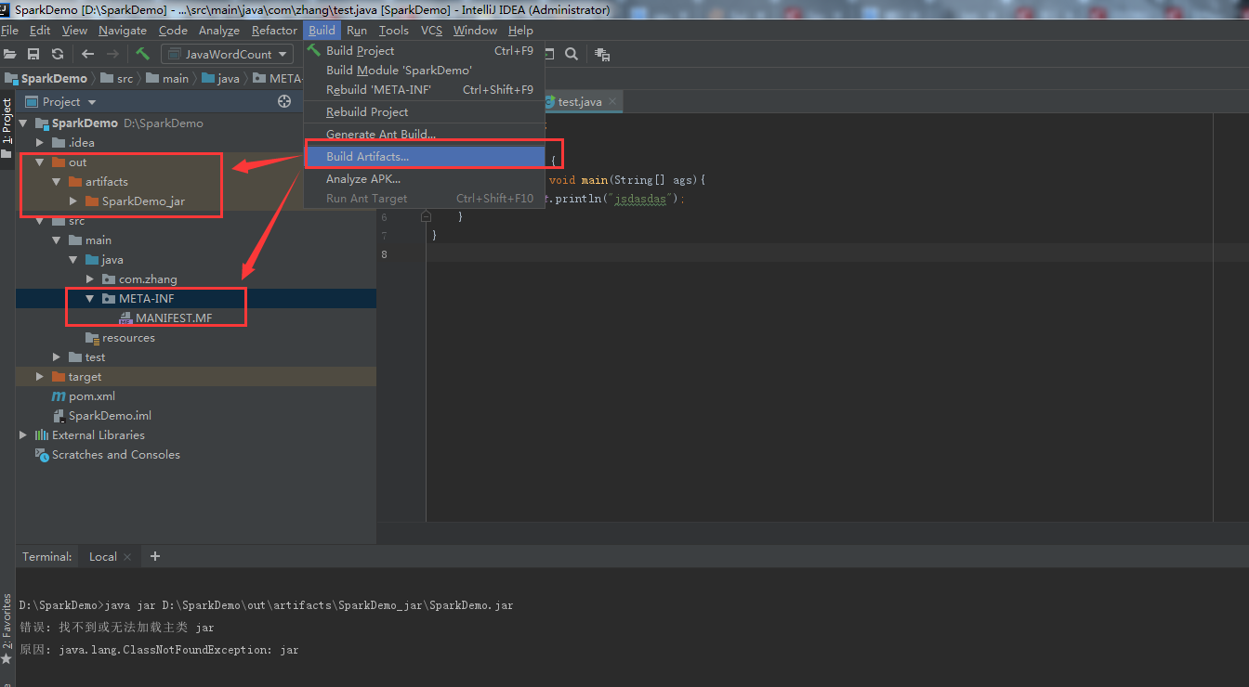Click the hammer Build Project toolbar icon
Image resolution: width=1249 pixels, height=687 pixels.
141,54
